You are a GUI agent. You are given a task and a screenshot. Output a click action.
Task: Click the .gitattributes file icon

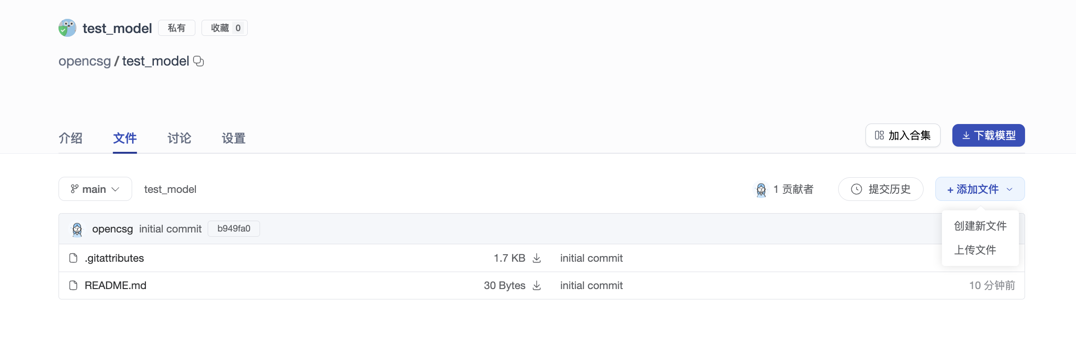pos(73,258)
